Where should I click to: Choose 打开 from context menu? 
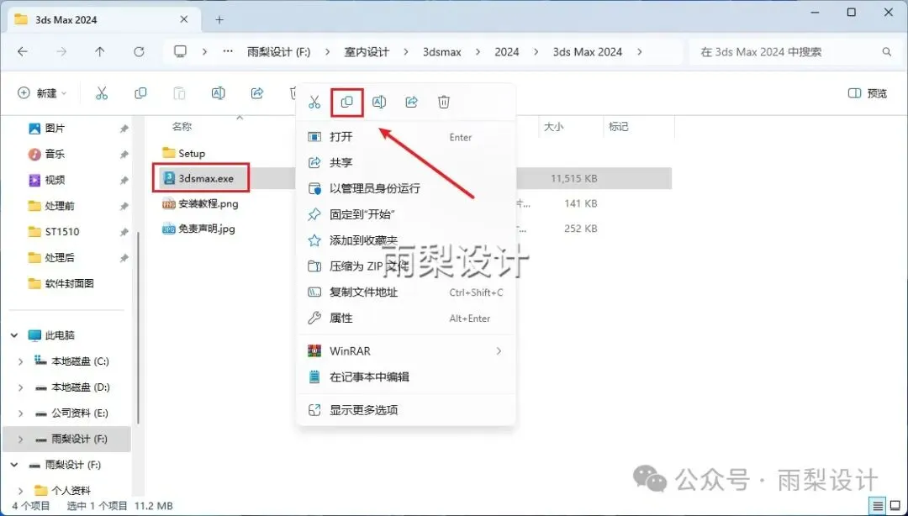click(406, 137)
